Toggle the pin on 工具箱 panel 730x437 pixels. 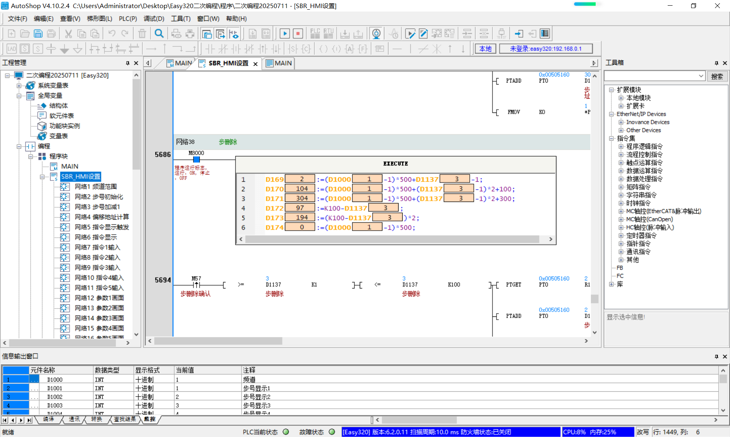click(x=716, y=63)
